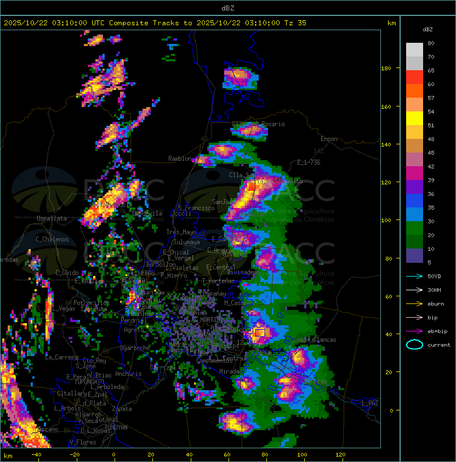Click the 'M_Caseros' map label
This screenshot has width=456, height=462.
[x=239, y=302]
